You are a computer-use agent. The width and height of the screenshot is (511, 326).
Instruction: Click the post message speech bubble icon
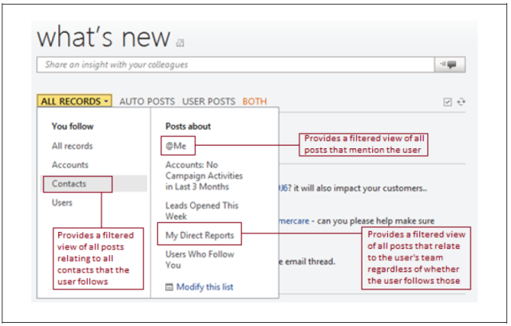pyautogui.click(x=451, y=65)
